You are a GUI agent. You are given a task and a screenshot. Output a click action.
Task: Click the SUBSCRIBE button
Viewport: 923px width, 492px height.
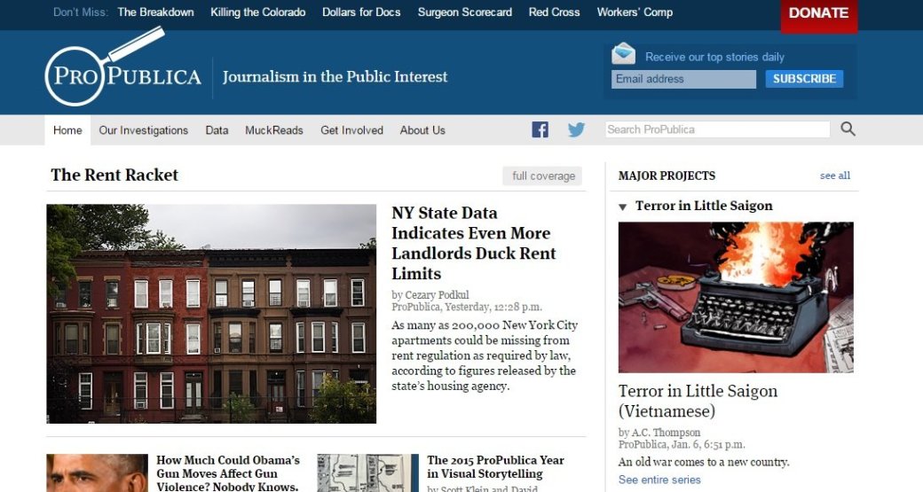click(x=804, y=79)
